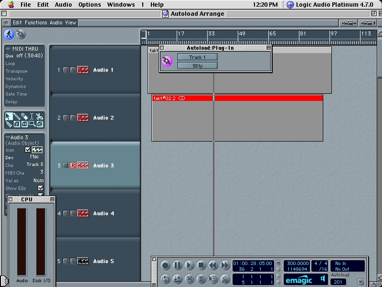Image resolution: width=382 pixels, height=287 pixels.
Task: Toggle Replace mode button in transport
Action: pos(189,279)
